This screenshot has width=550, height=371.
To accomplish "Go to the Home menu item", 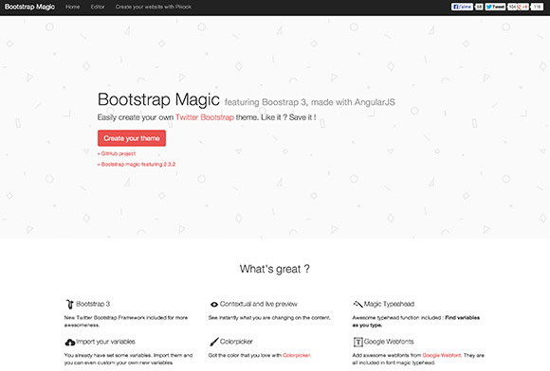I will (x=73, y=7).
